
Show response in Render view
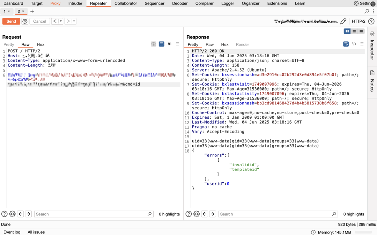click(242, 44)
